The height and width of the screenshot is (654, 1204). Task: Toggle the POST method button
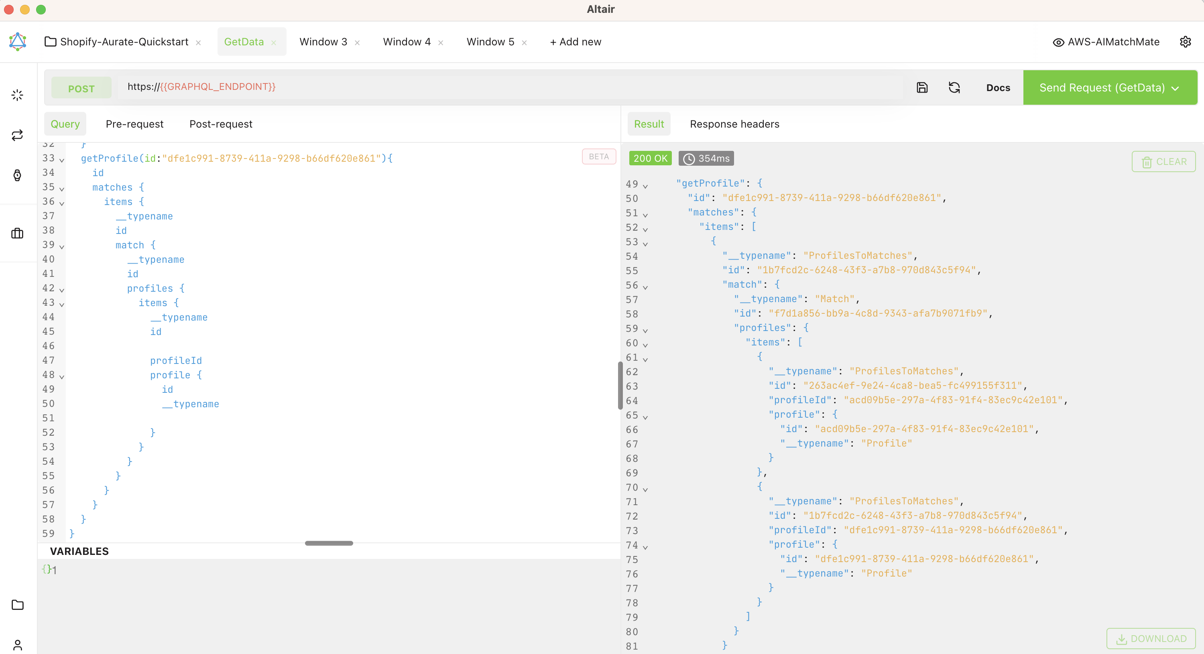[81, 88]
